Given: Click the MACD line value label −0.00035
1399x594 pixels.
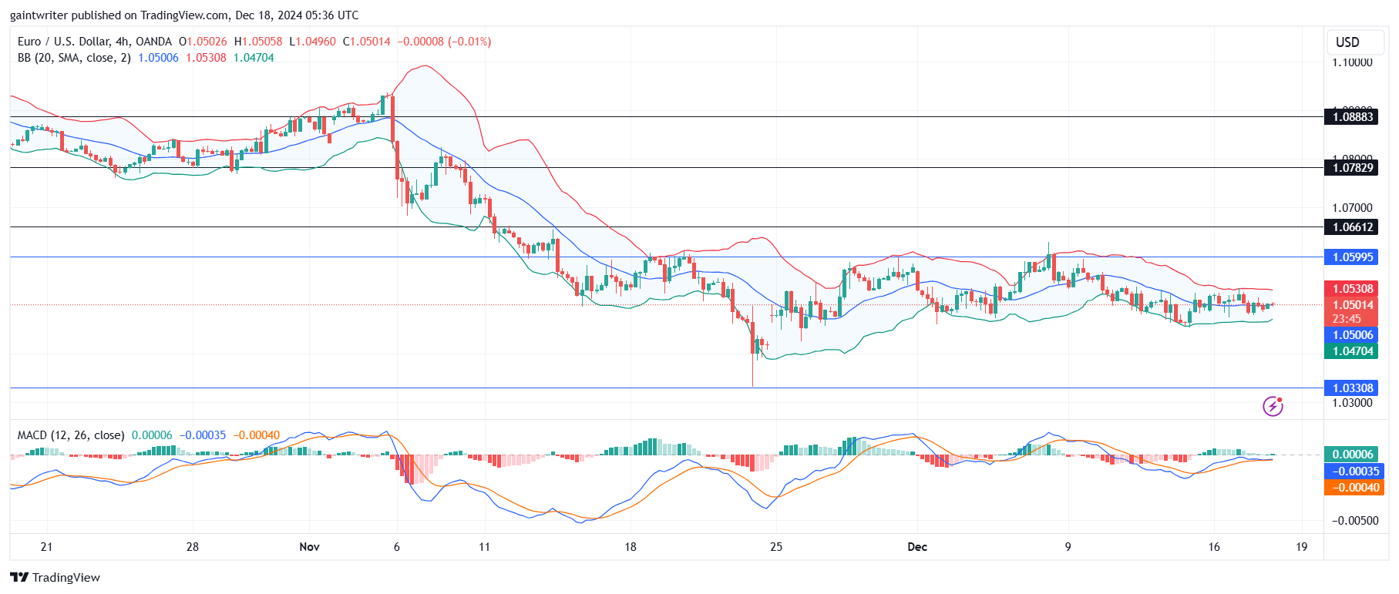Looking at the screenshot, I should click(x=1353, y=472).
